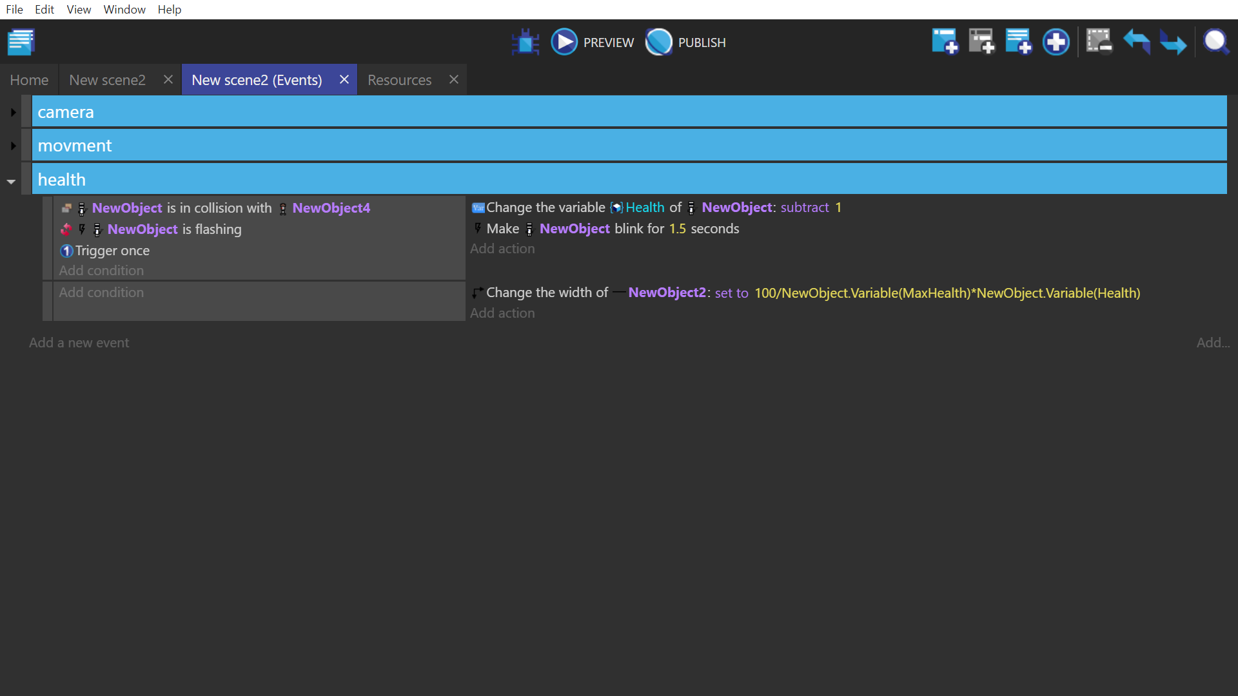Click the inverted condition icon on flashing row

coord(66,229)
